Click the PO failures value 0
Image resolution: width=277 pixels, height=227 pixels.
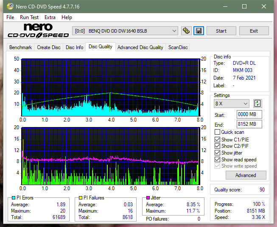click(199, 219)
